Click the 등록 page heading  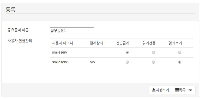[x=11, y=10]
